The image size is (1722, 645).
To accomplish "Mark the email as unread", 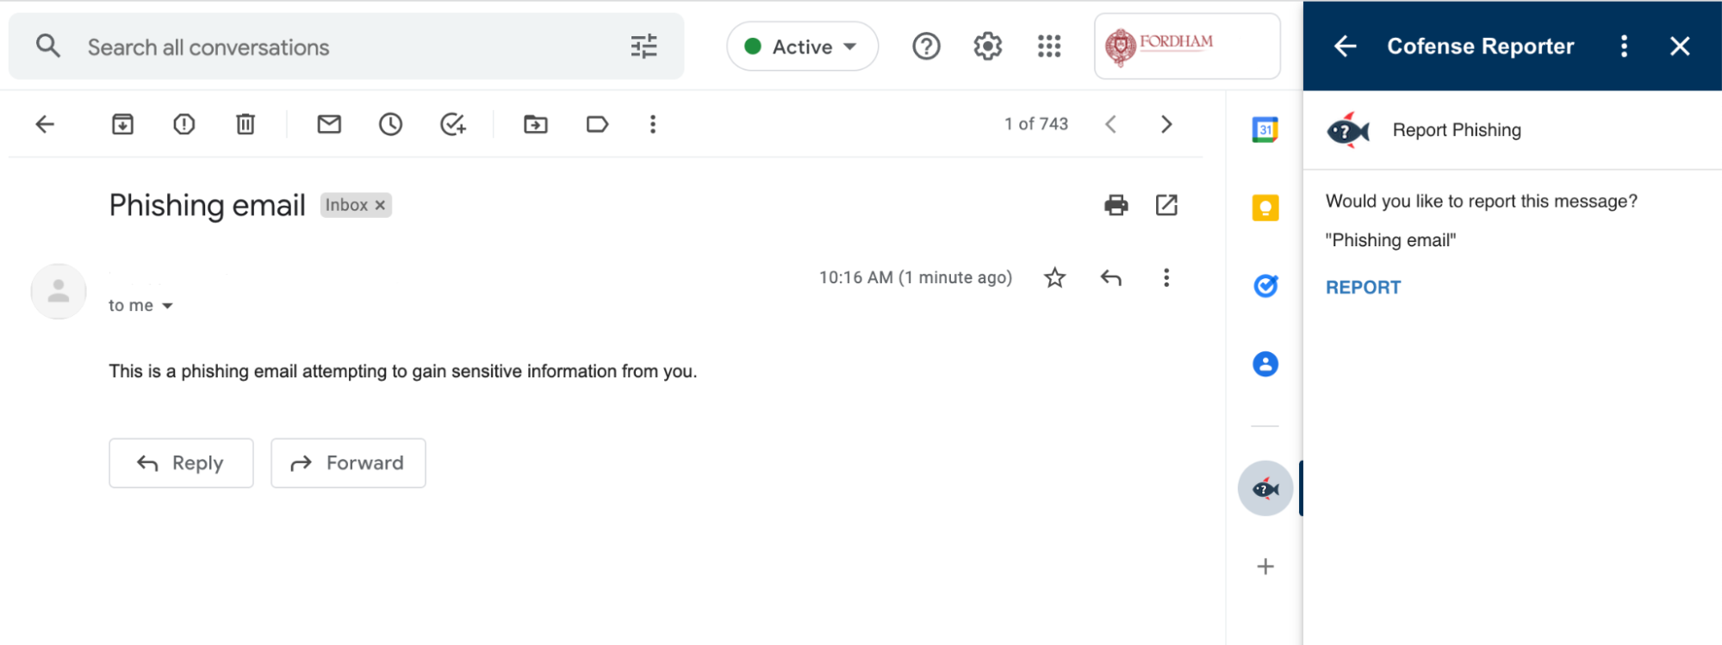I will (329, 124).
